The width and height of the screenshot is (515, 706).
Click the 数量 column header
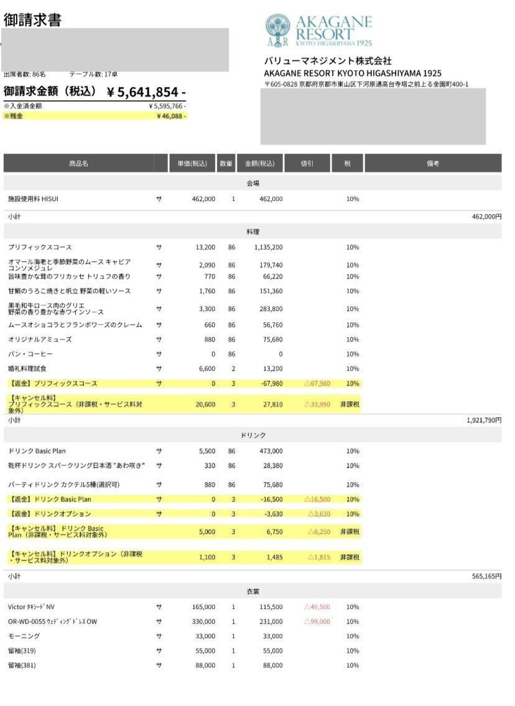coord(226,164)
